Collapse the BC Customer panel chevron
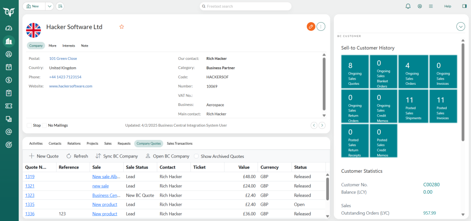The width and height of the screenshot is (471, 221). pos(460,26)
